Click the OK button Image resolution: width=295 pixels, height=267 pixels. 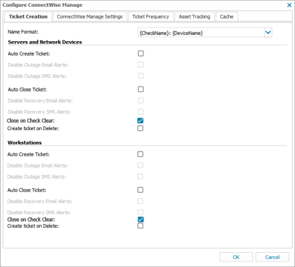pyautogui.click(x=236, y=257)
